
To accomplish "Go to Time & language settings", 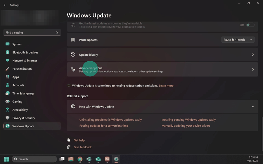I will coord(23,94).
